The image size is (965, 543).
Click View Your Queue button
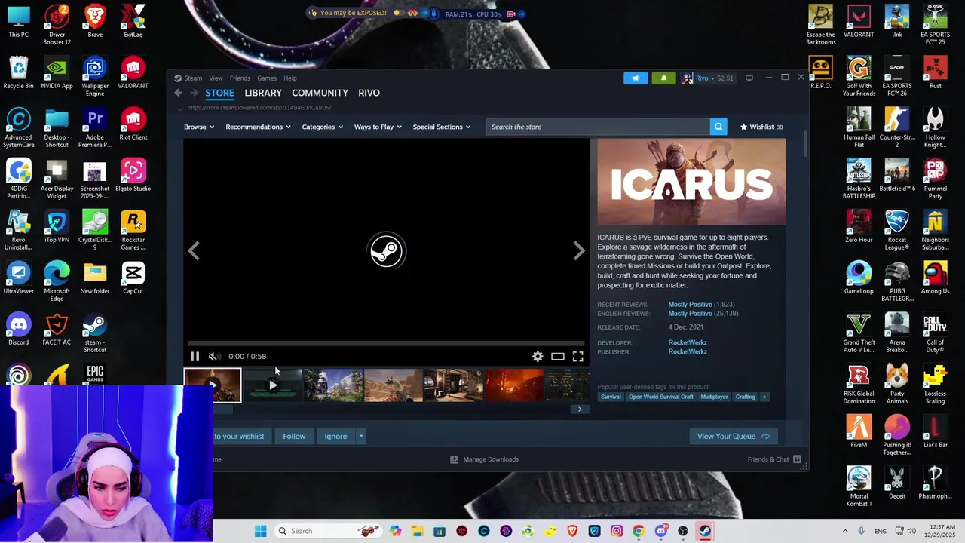point(734,437)
